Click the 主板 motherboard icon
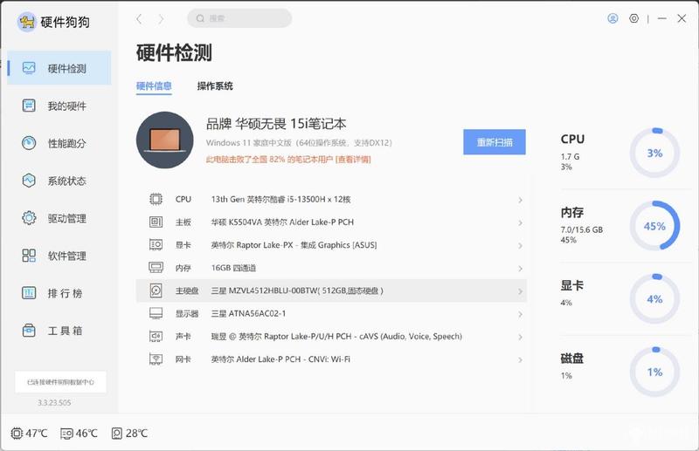This screenshot has height=451, width=699. pyautogui.click(x=156, y=222)
